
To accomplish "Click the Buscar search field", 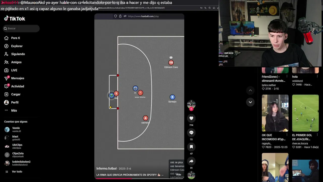I will pos(21,28).
